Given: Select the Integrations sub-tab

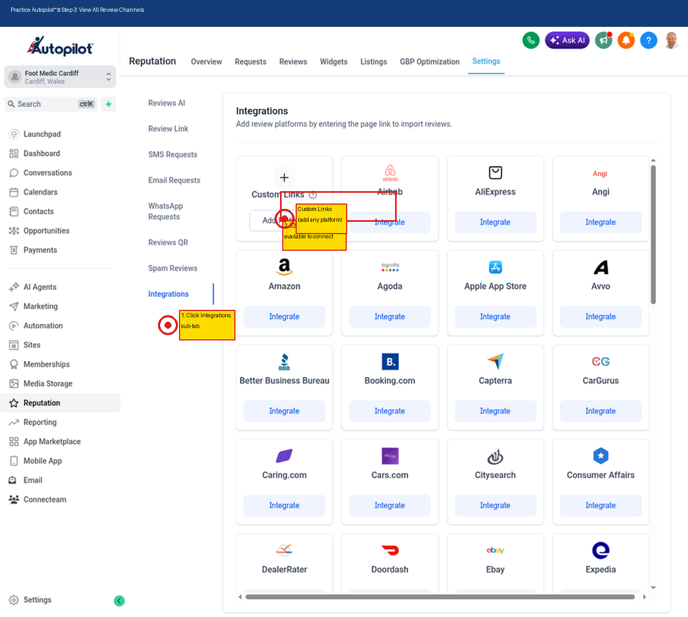Looking at the screenshot, I should [168, 294].
